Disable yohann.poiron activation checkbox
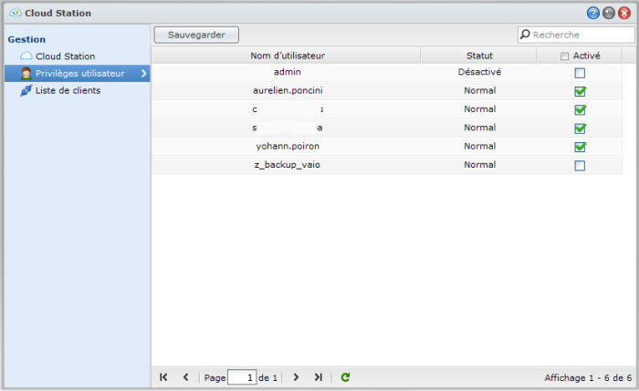Viewport: 639px width, 391px height. pos(580,147)
